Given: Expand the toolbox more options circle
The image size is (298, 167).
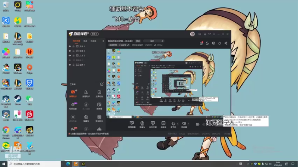Looking at the screenshot, I should point(102,84).
